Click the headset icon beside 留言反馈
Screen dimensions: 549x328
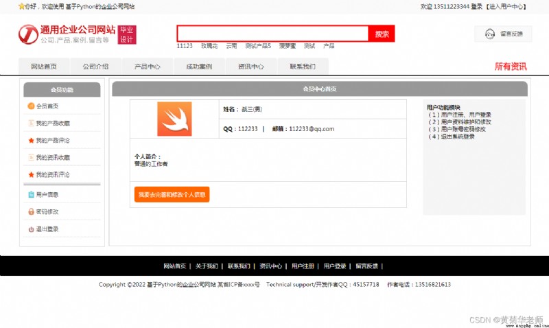(x=490, y=34)
